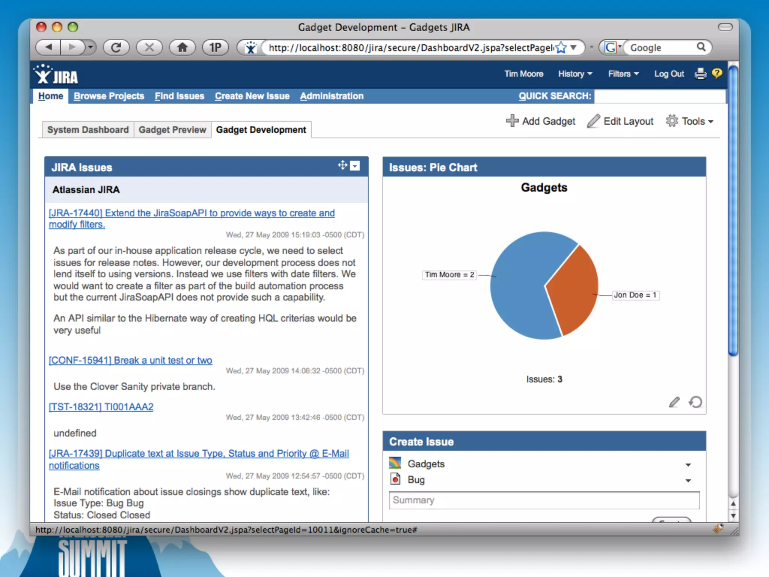The width and height of the screenshot is (769, 577).
Task: Open the Tools gear dropdown
Action: [x=689, y=121]
